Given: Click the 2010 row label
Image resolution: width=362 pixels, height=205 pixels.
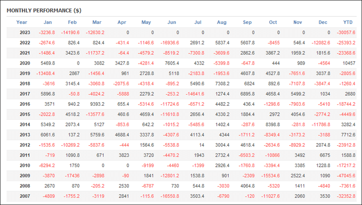Looking at the screenshot, I should (x=25, y=166).
